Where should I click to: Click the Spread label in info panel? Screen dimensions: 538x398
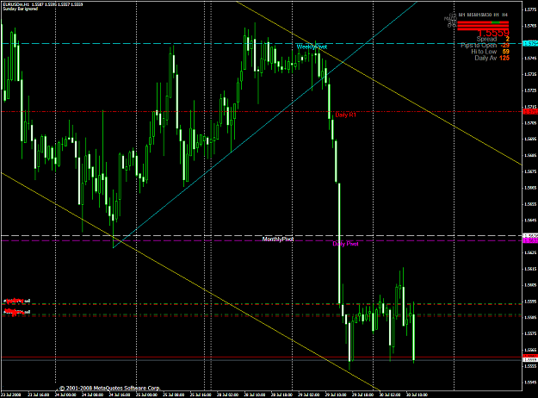point(486,39)
